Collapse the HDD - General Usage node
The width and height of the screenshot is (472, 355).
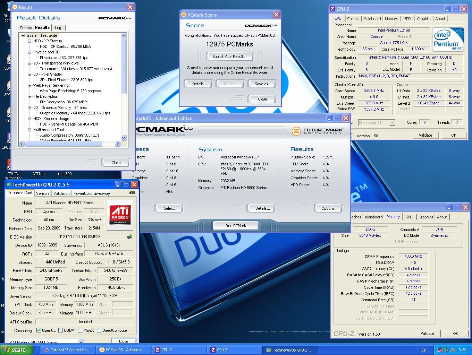[29, 119]
